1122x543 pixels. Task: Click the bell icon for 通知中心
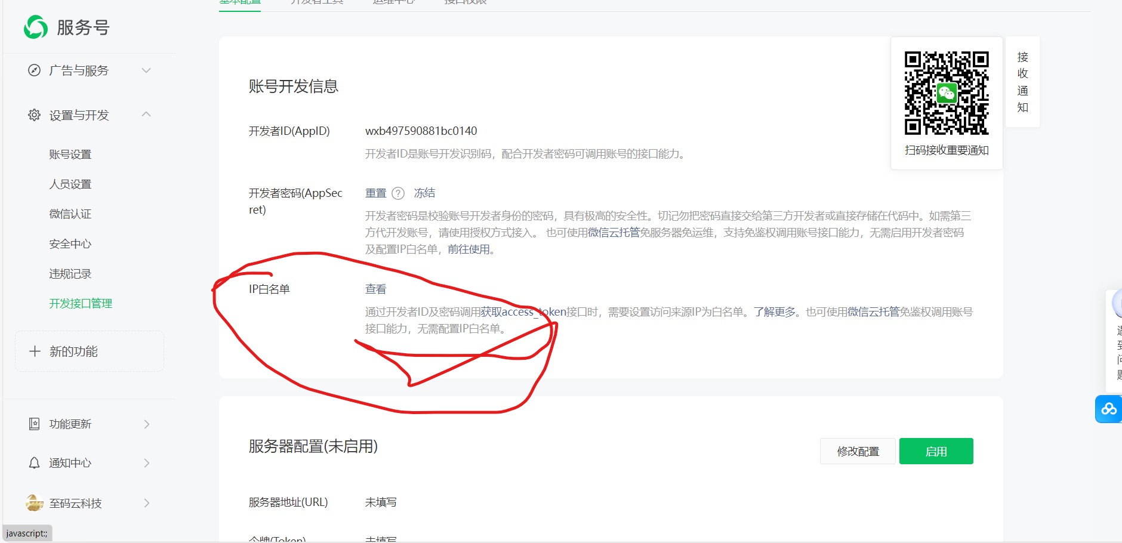[35, 463]
